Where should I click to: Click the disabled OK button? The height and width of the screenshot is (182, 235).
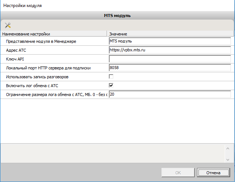pos(178,172)
